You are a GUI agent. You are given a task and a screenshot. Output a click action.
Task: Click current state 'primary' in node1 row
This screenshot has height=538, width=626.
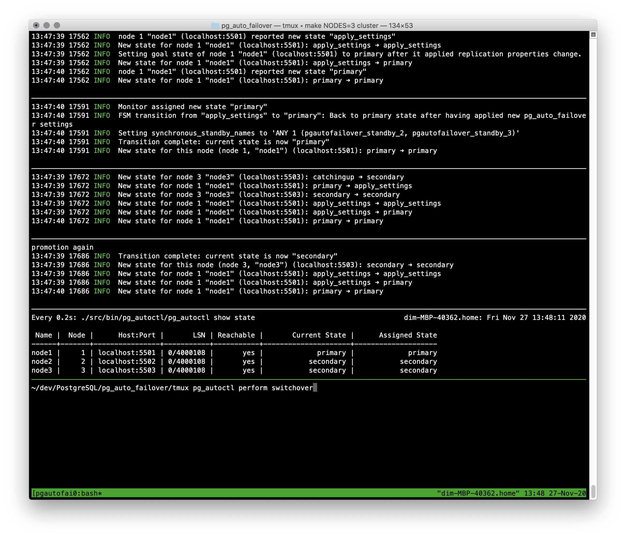pyautogui.click(x=331, y=353)
